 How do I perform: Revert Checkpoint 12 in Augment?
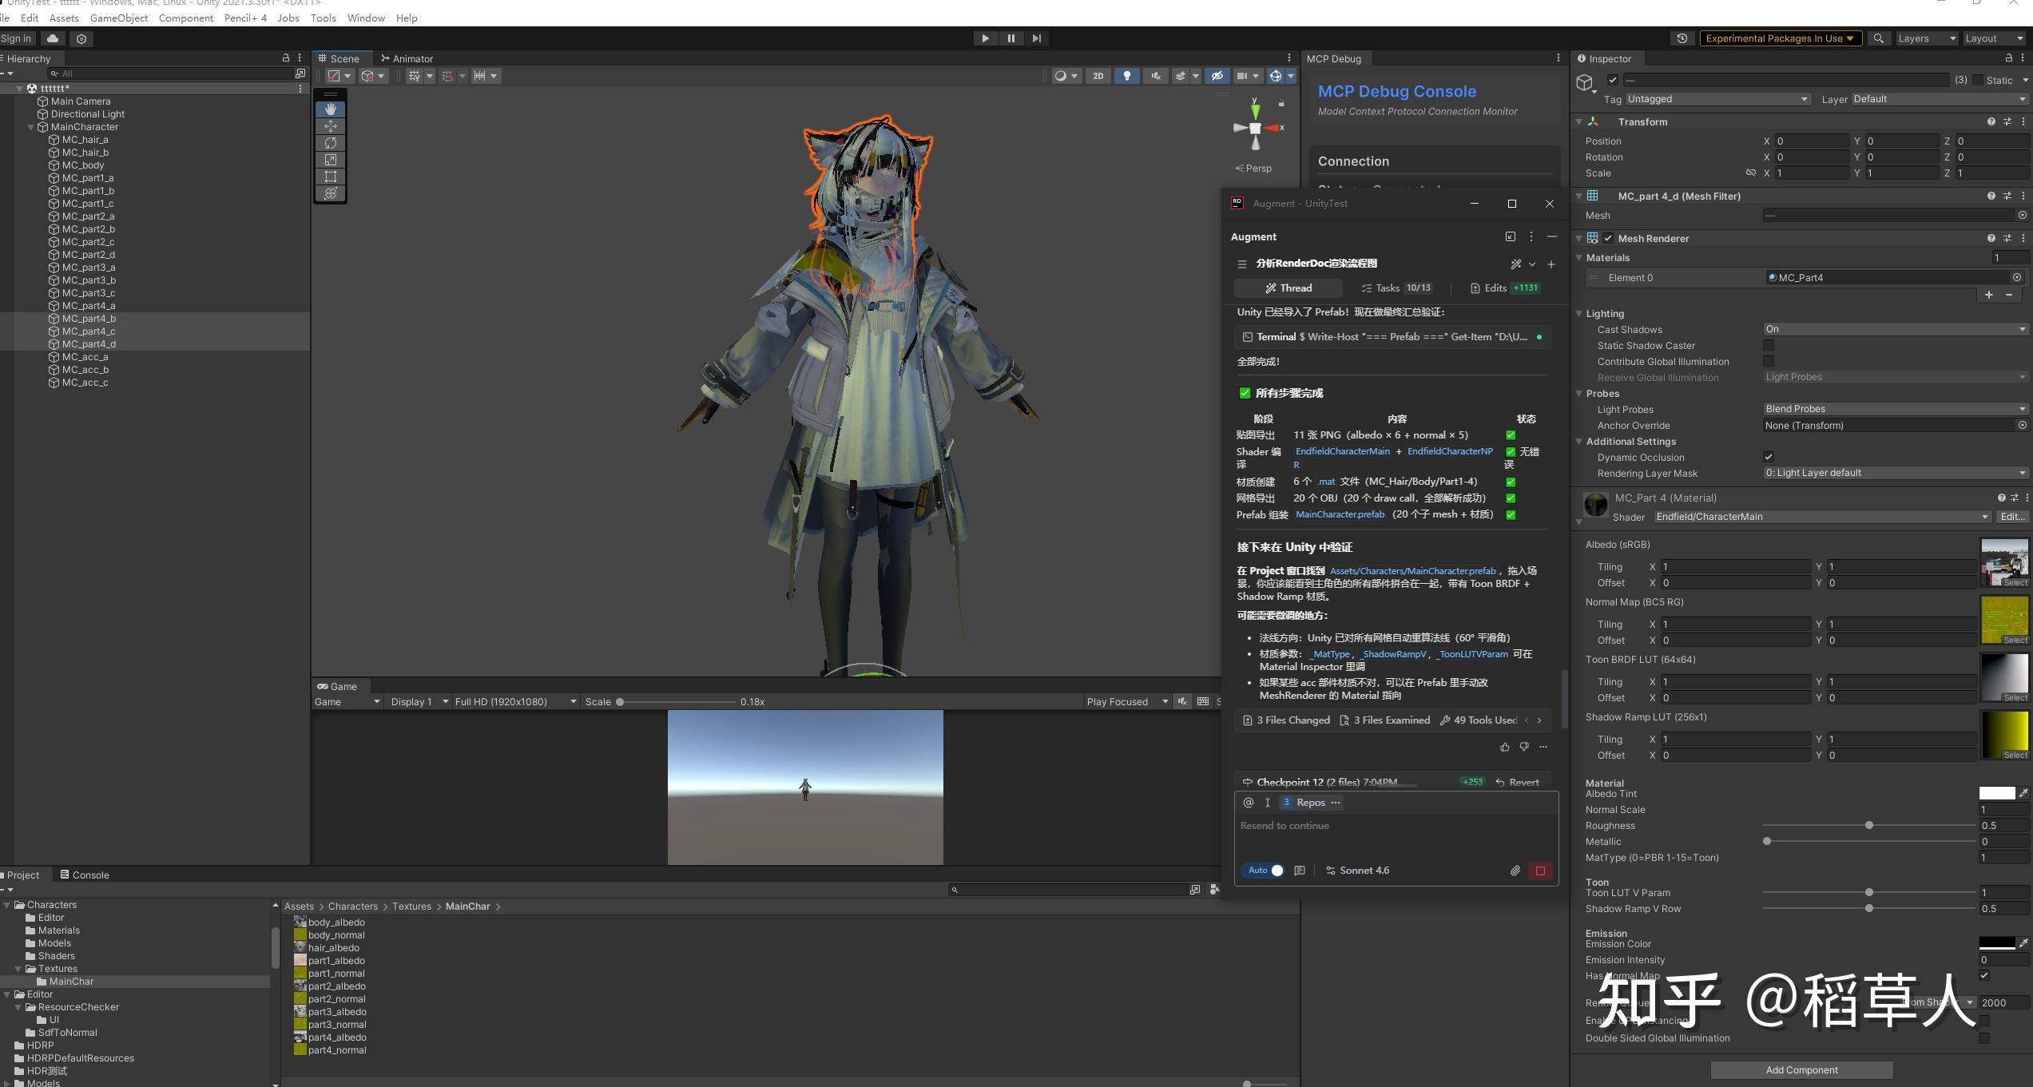click(x=1517, y=783)
